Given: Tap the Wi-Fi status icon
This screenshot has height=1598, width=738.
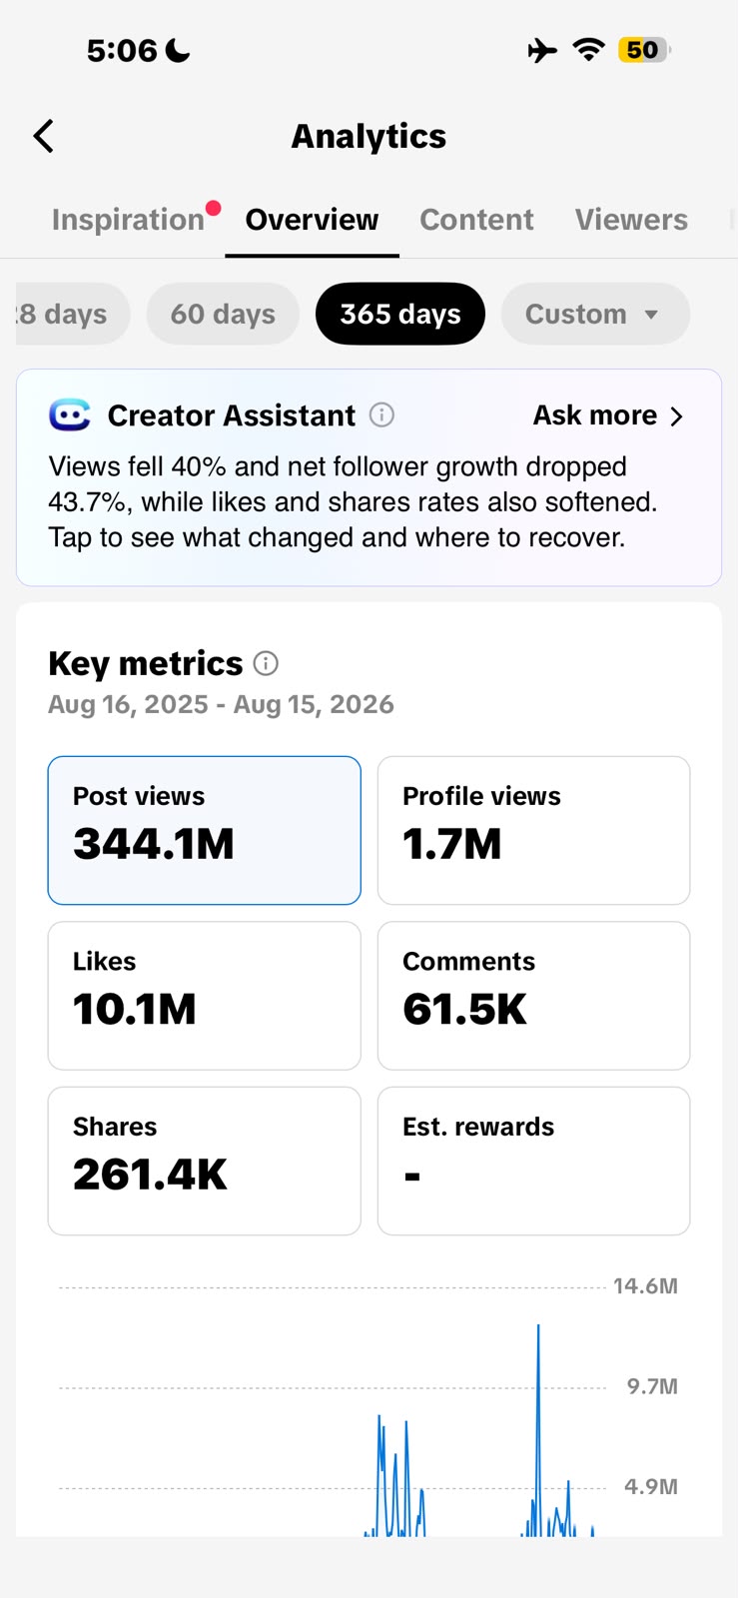Looking at the screenshot, I should (x=589, y=49).
